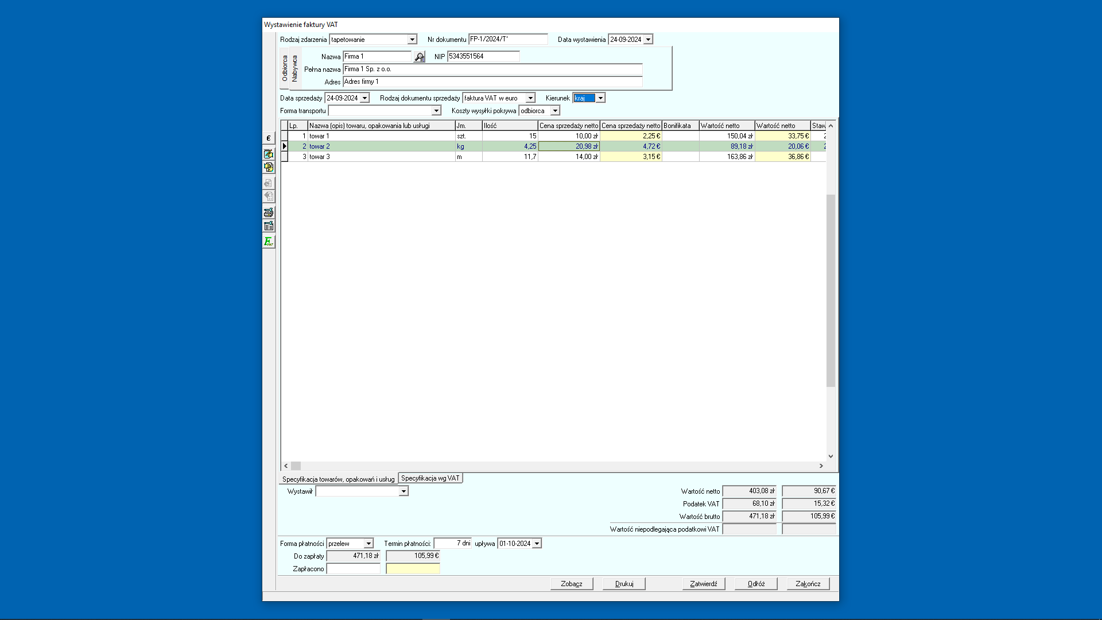Click the Lp. column header

tap(298, 126)
